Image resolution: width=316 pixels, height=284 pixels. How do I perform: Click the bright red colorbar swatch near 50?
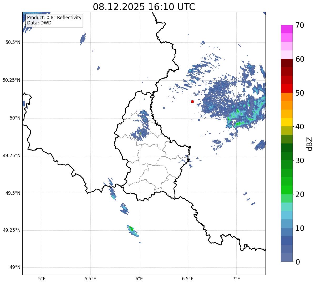[x=287, y=88]
